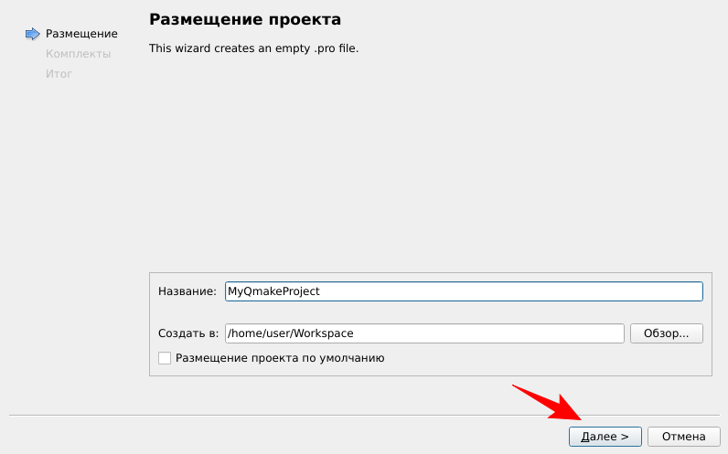Open the Комплекты wizard step
This screenshot has height=454, width=728.
[78, 54]
